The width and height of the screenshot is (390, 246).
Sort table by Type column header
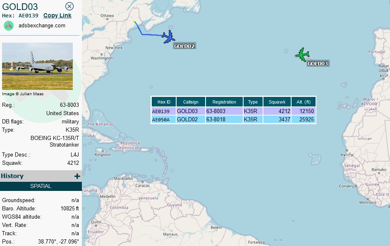[x=253, y=102]
